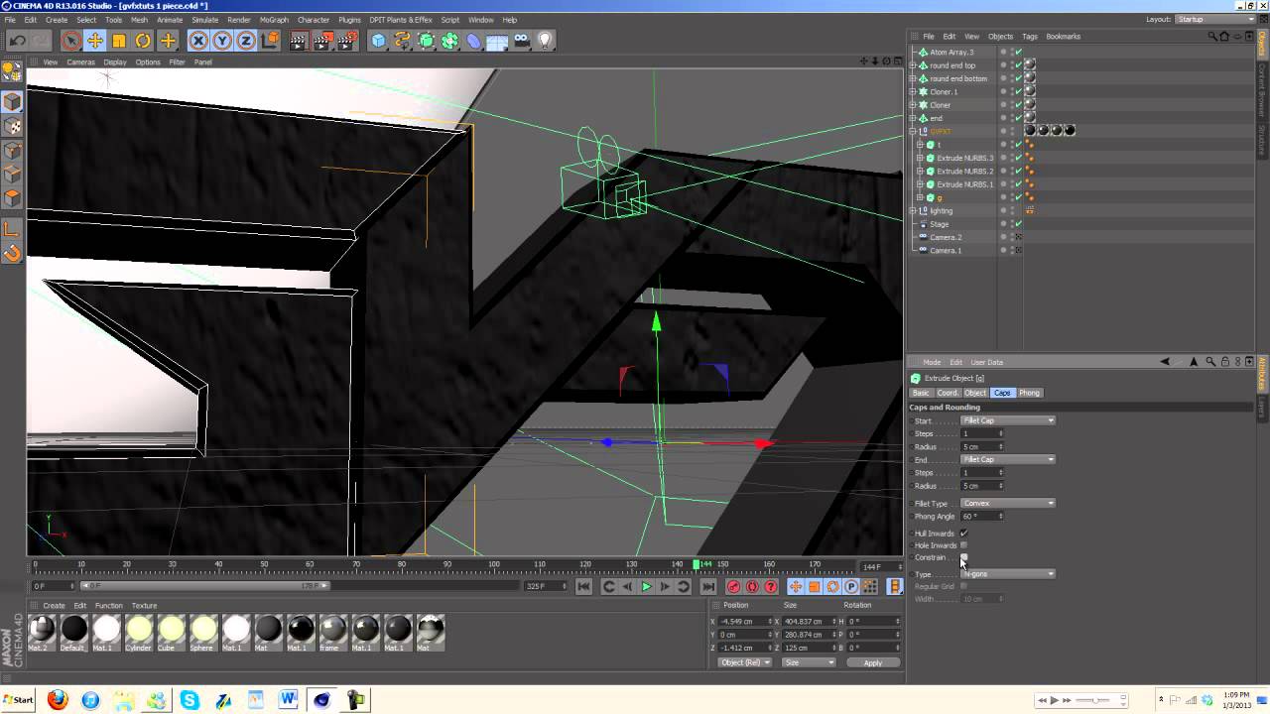Select the Scale tool in top toolbar

(119, 41)
